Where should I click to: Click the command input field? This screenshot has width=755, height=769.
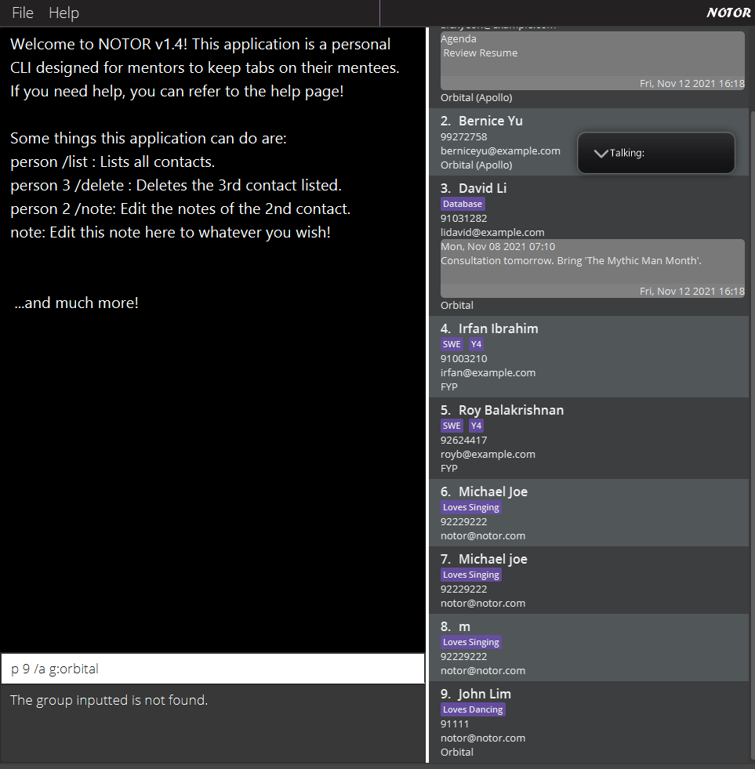213,669
